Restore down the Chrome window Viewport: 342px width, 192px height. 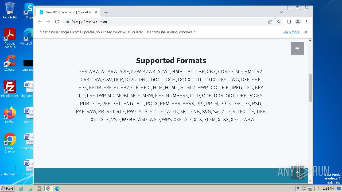click(x=297, y=8)
